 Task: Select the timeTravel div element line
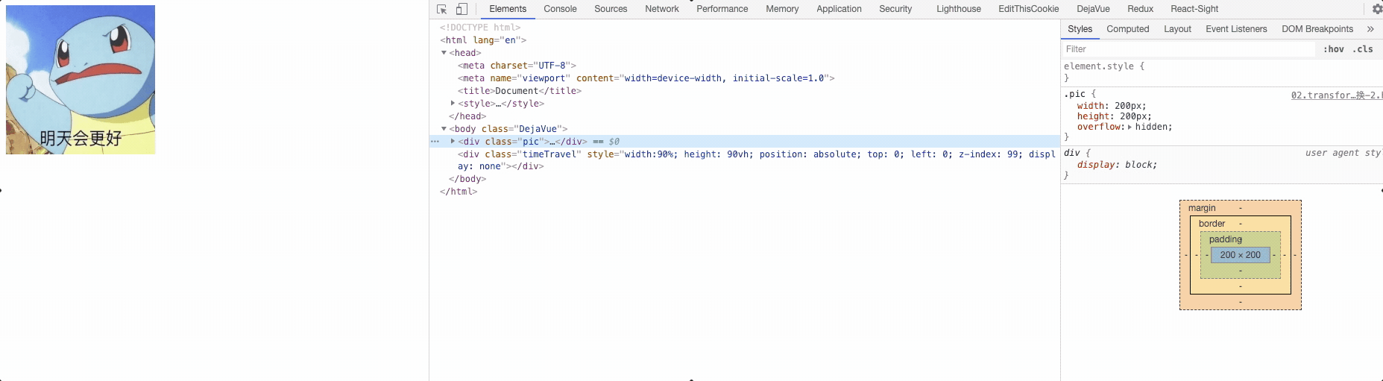click(x=671, y=154)
